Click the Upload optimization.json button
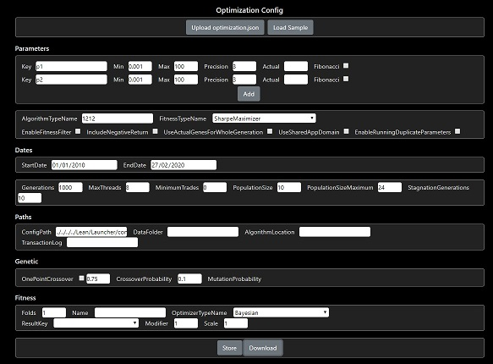 225,27
